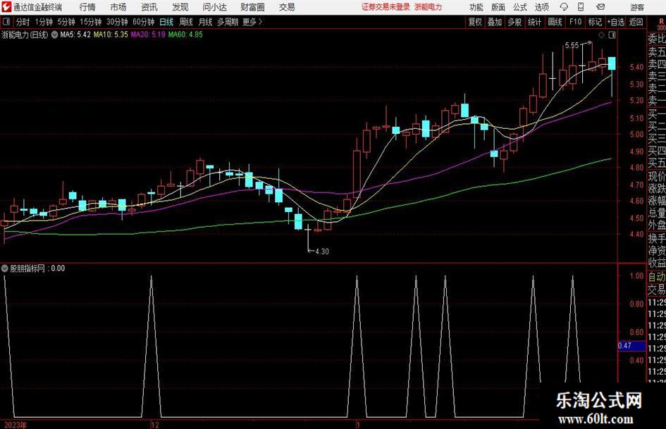Click the MA60: 4.85 label
Viewport: 666px width, 429px height.
185,35
